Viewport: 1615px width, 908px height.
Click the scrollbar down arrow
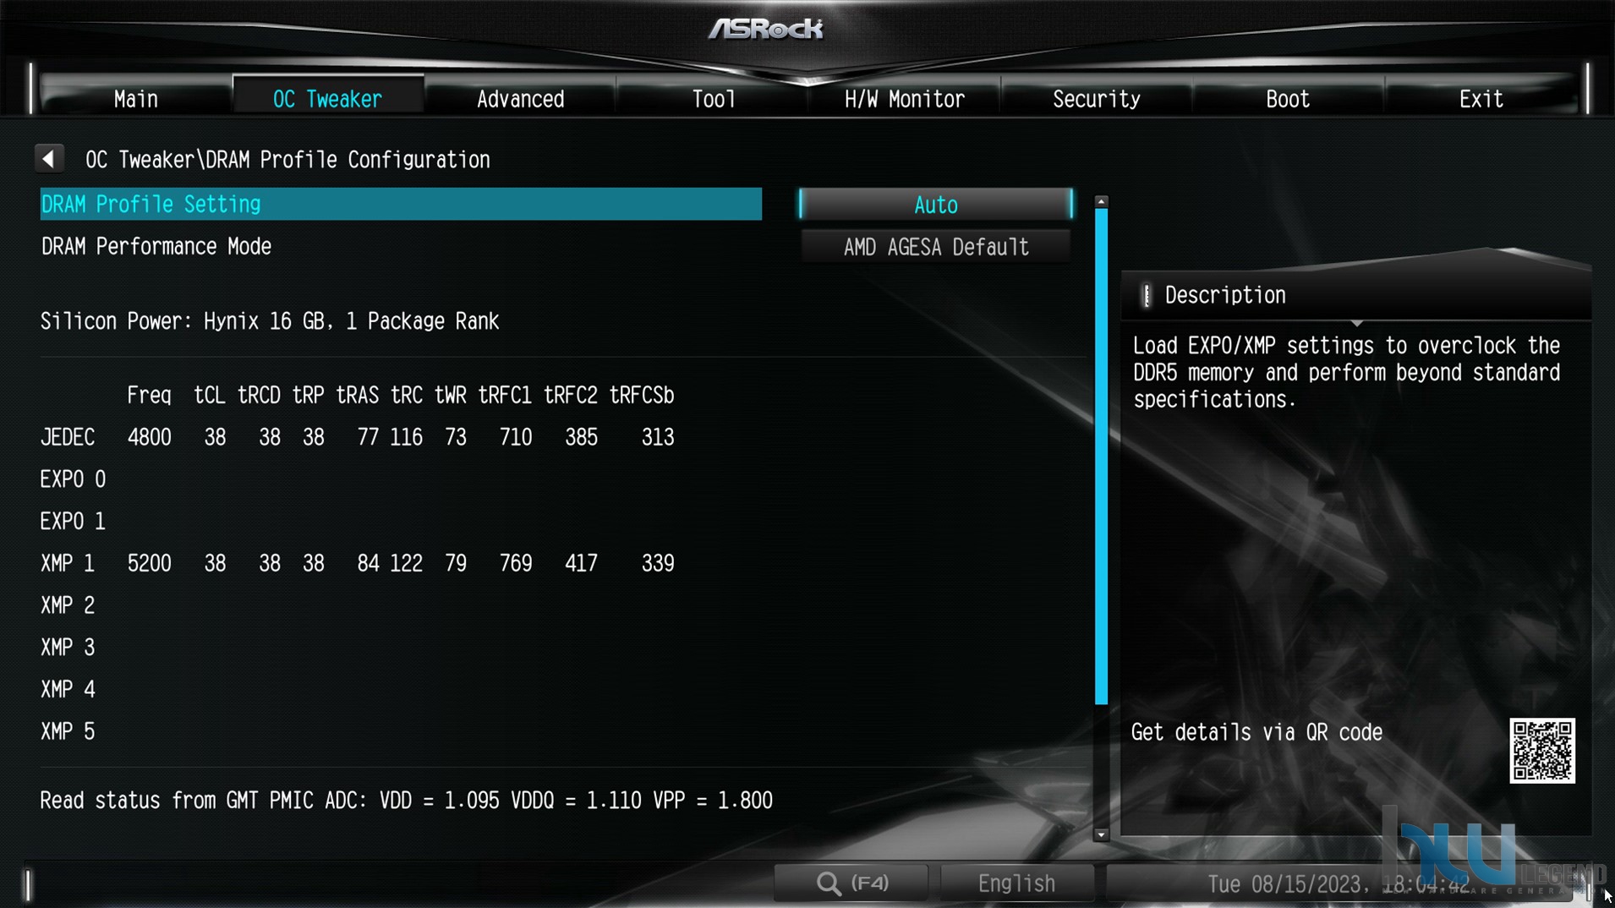click(x=1101, y=834)
